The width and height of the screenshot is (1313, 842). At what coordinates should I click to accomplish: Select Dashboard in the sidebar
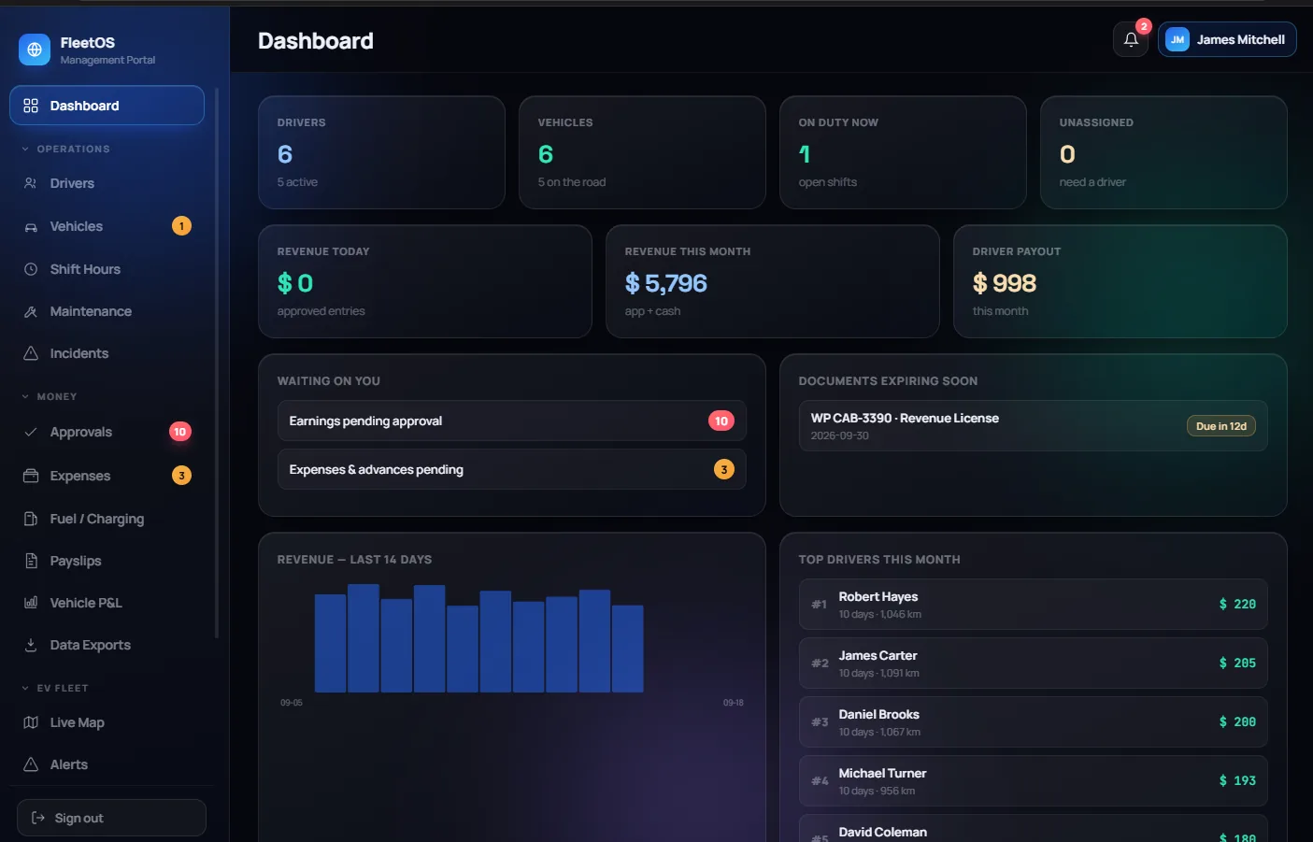[107, 106]
